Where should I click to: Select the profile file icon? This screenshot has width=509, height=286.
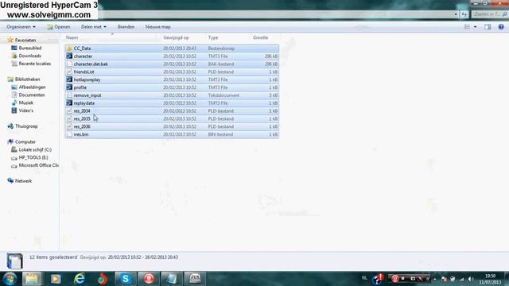click(x=69, y=87)
